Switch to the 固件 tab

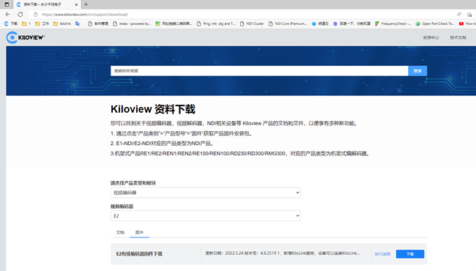point(139,232)
